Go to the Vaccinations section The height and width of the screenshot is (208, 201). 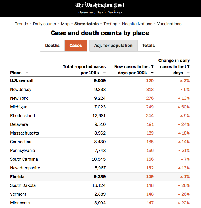click(169, 24)
